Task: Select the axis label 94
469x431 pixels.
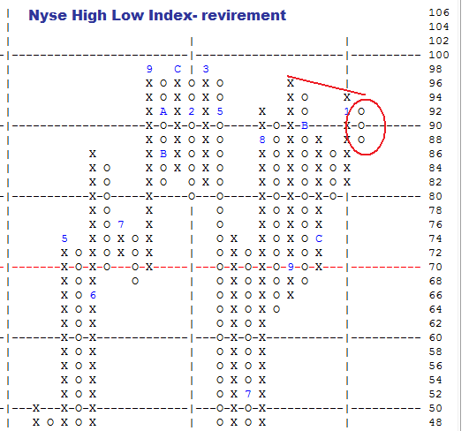Action: click(435, 97)
